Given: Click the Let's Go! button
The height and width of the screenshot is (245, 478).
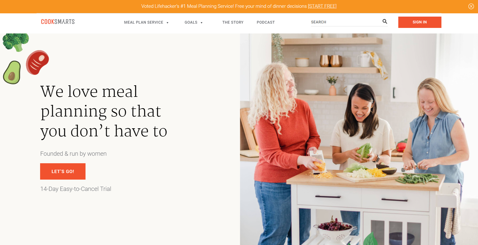Looking at the screenshot, I should pyautogui.click(x=63, y=171).
